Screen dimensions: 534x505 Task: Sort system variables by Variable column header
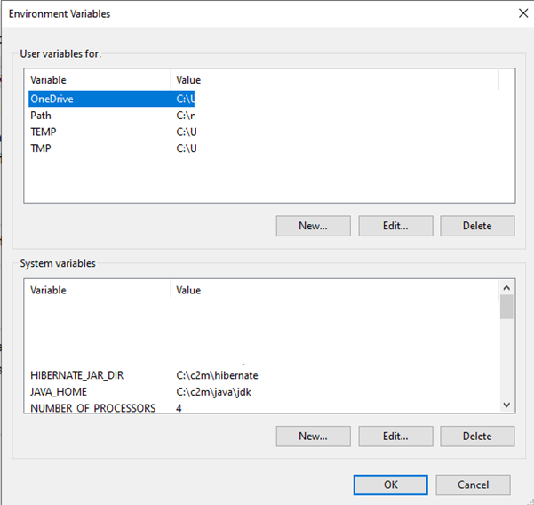100,290
